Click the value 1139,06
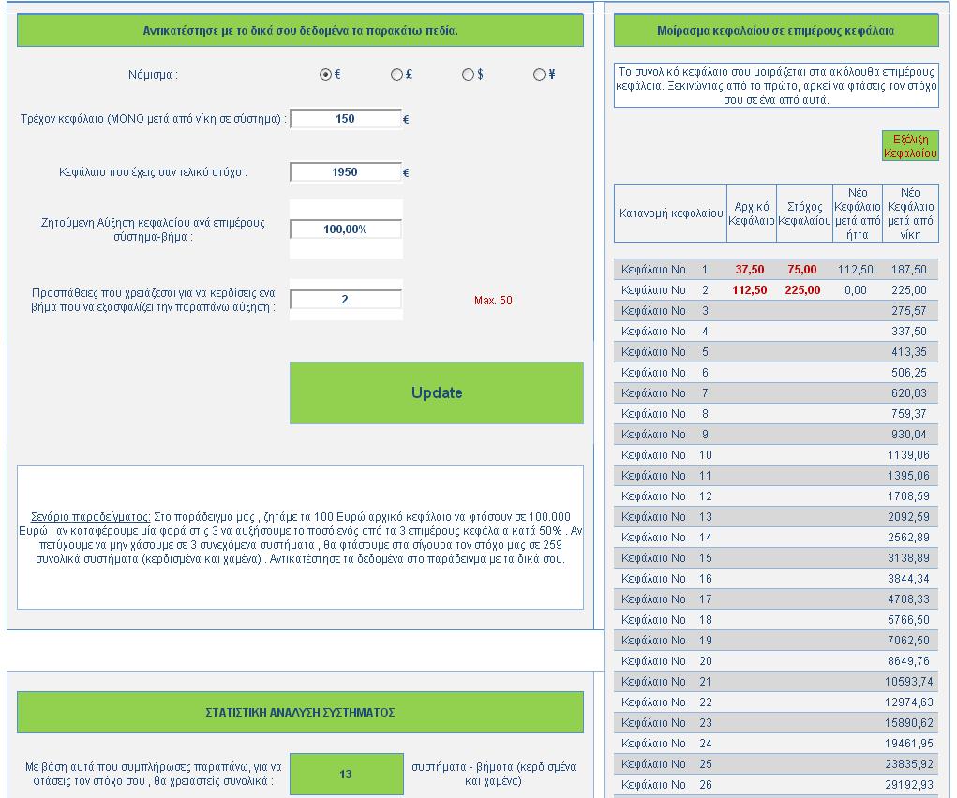The height and width of the screenshot is (798, 957). tap(908, 455)
